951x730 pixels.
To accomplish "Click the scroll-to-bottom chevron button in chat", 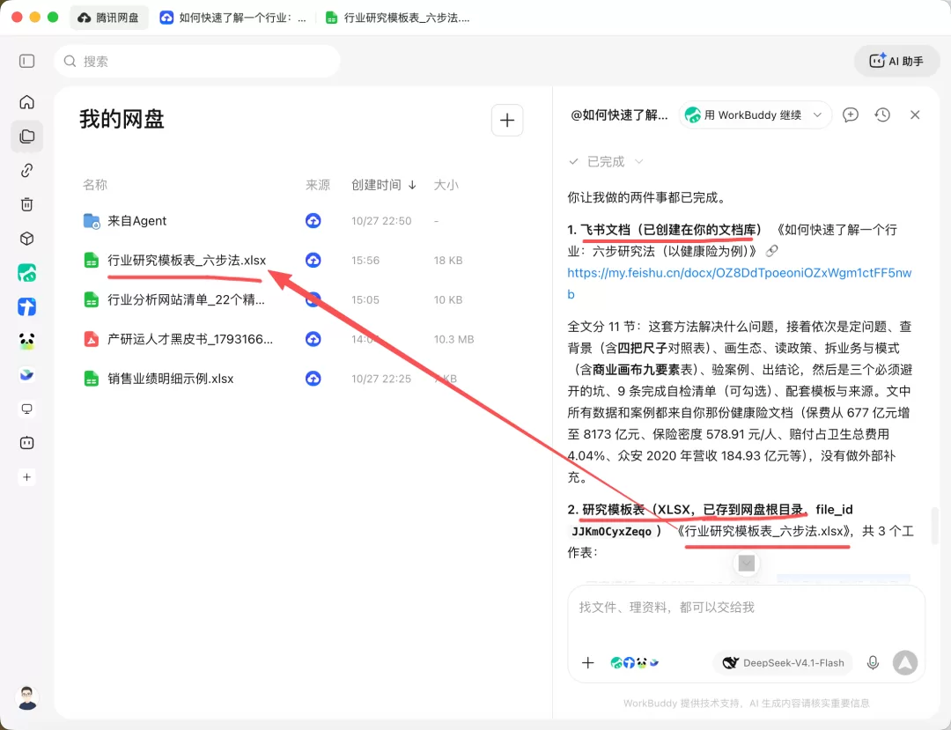I will pos(747,564).
